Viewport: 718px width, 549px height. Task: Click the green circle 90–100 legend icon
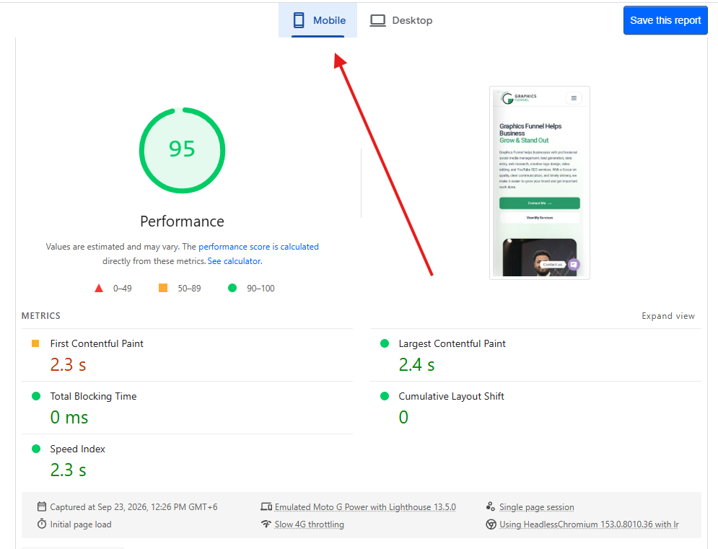click(232, 288)
